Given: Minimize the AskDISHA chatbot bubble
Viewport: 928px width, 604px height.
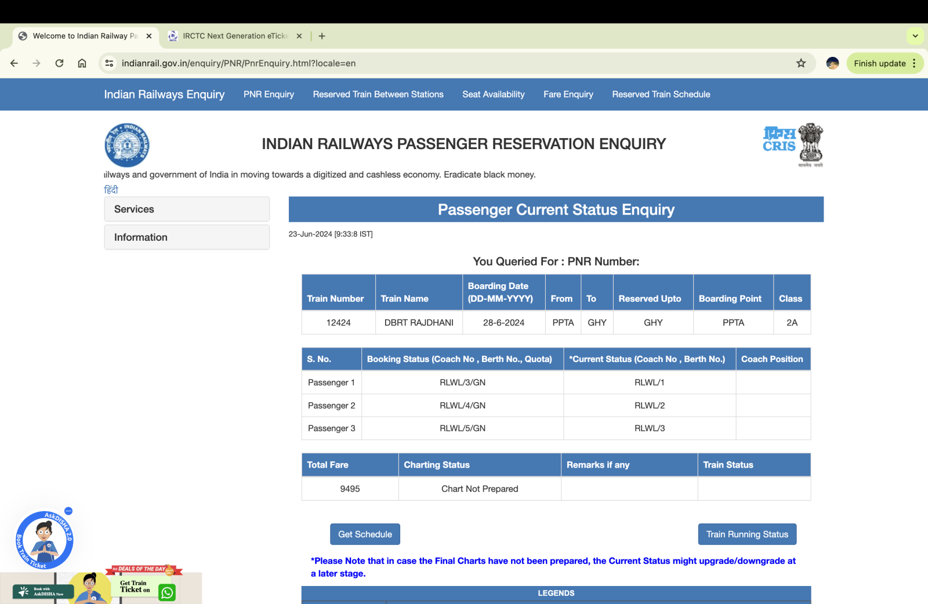Looking at the screenshot, I should [x=68, y=511].
